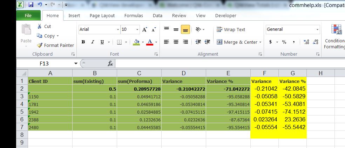Open the File tab
This screenshot has height=148, width=345.
(28, 15)
